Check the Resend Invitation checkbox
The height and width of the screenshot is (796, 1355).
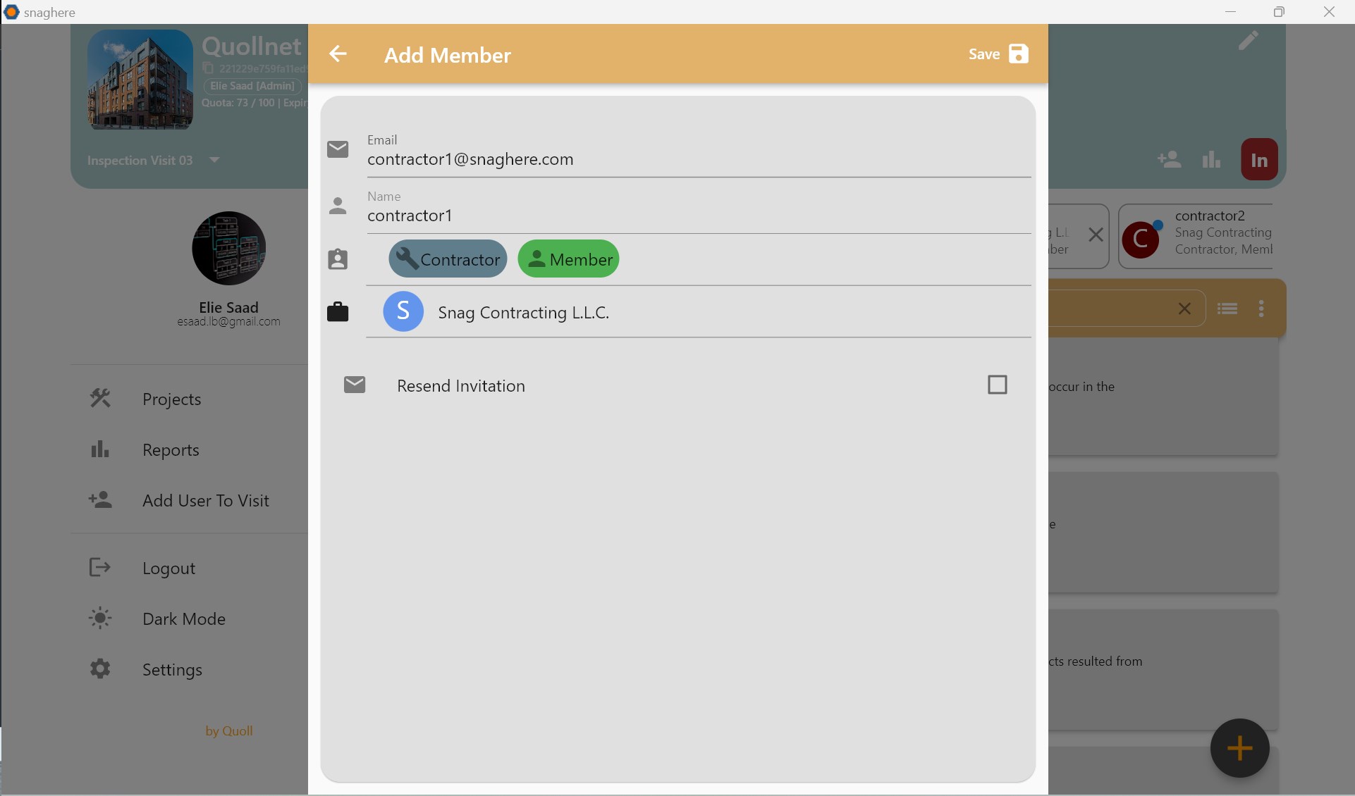997,385
